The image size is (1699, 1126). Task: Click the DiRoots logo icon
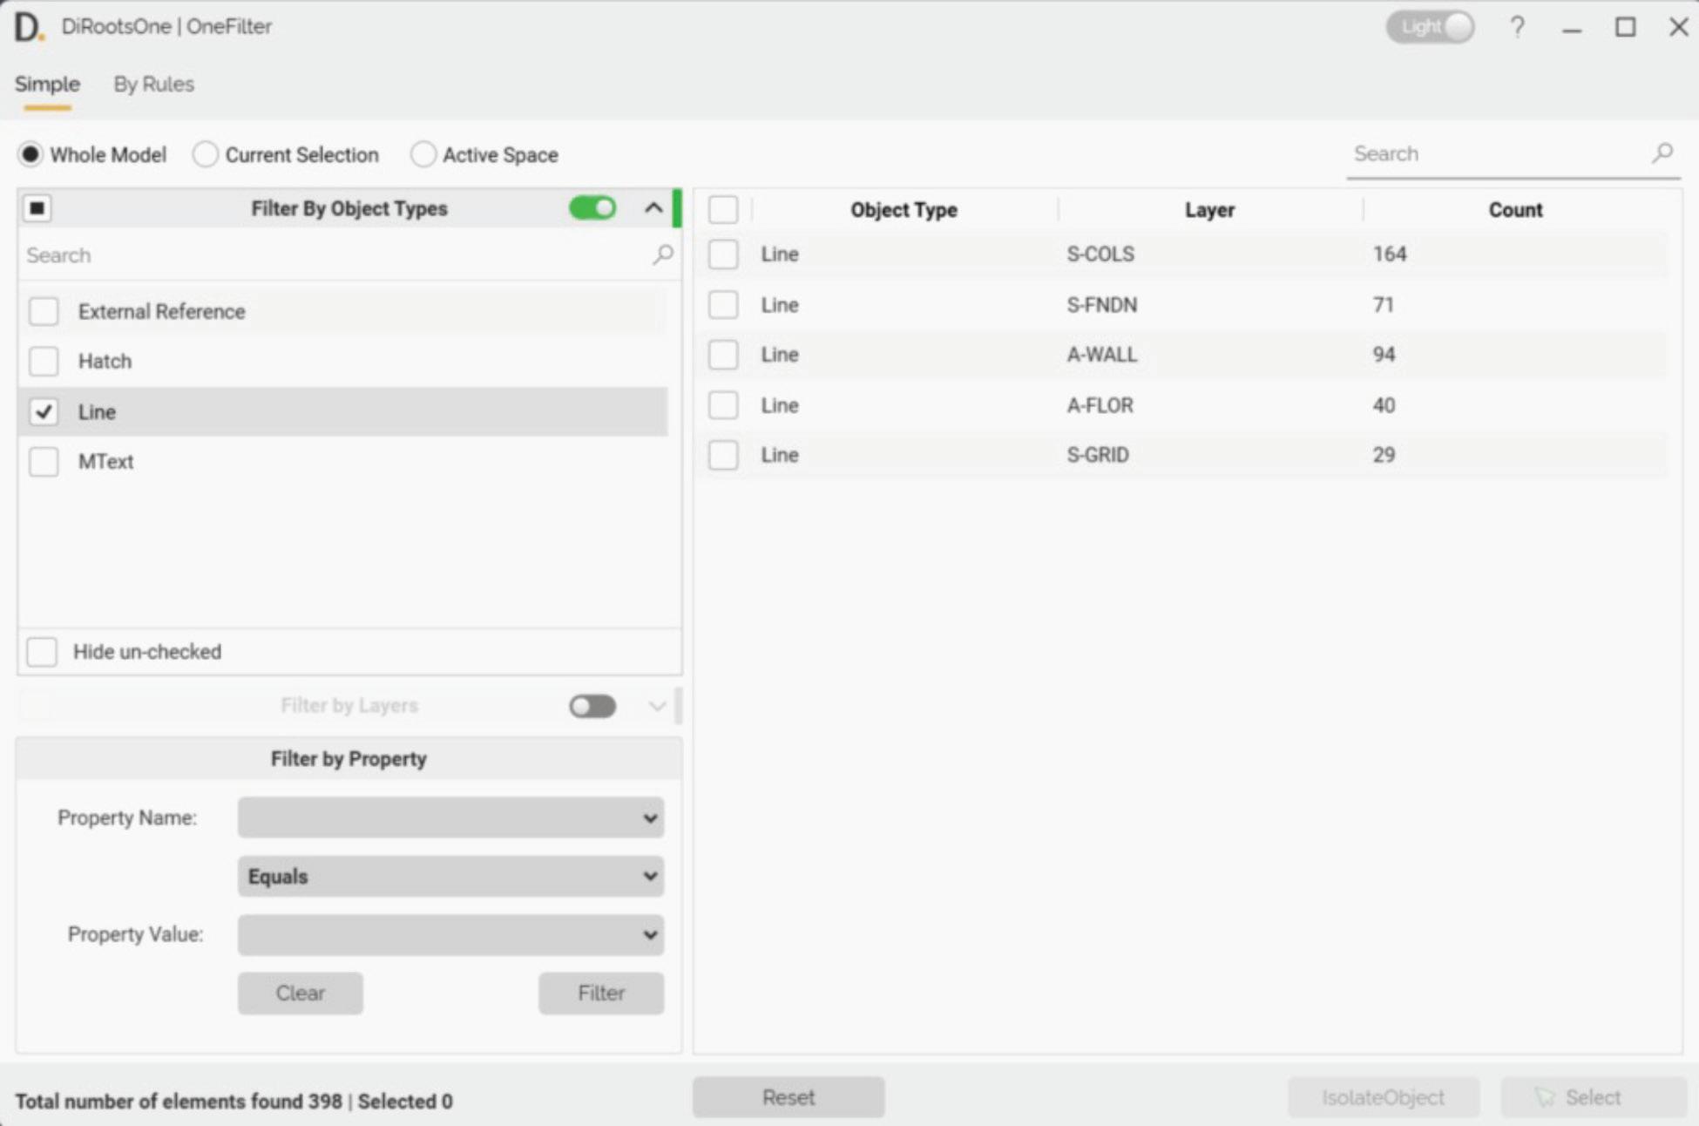(x=29, y=27)
